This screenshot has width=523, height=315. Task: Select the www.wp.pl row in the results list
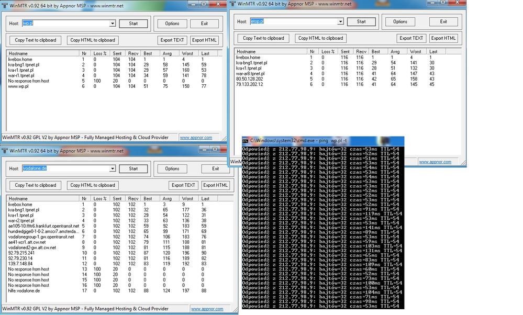[18, 86]
